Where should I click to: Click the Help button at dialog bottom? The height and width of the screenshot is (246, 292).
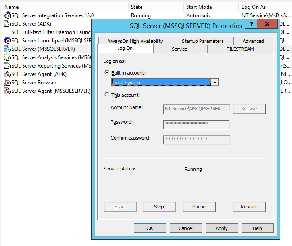point(257,228)
